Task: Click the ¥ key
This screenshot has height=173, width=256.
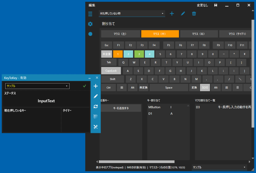Action: coord(245,54)
